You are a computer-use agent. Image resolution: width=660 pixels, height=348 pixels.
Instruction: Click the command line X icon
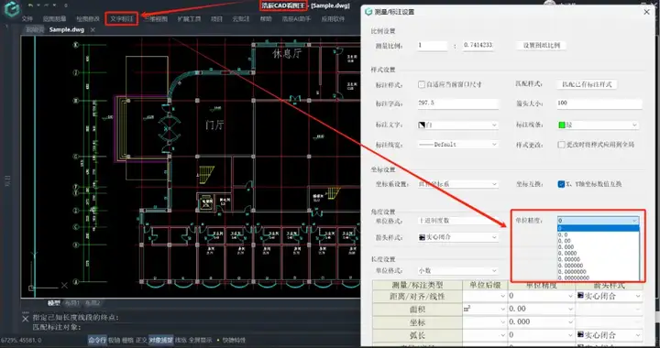26,318
